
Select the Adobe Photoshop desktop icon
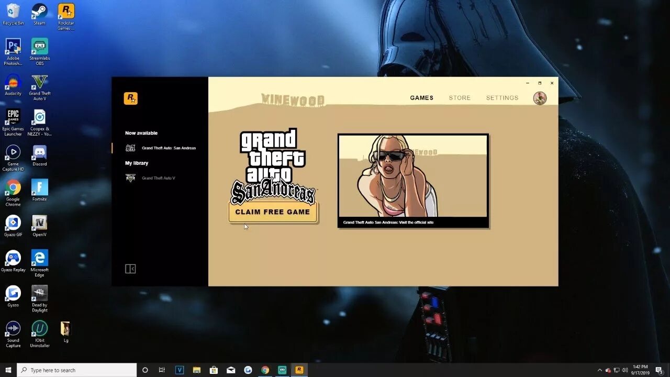13,52
